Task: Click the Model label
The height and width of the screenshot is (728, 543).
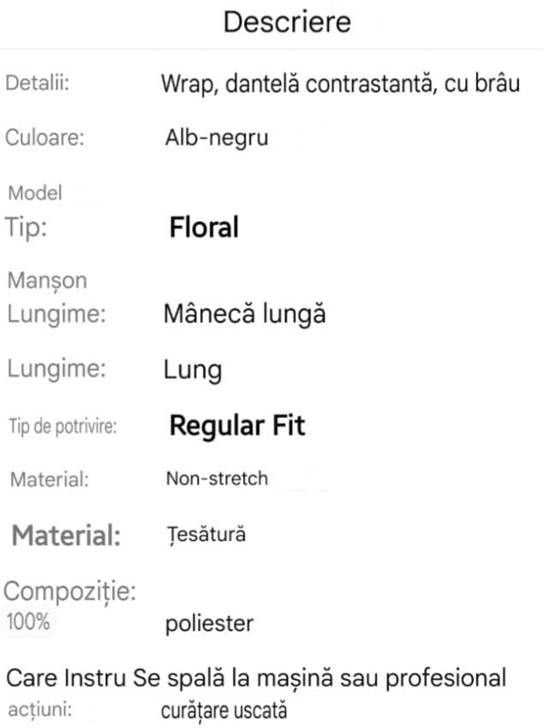Action: point(35,194)
